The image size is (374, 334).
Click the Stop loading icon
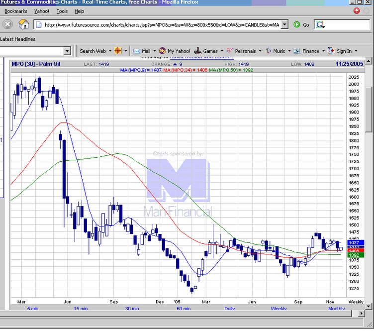(x=7, y=24)
